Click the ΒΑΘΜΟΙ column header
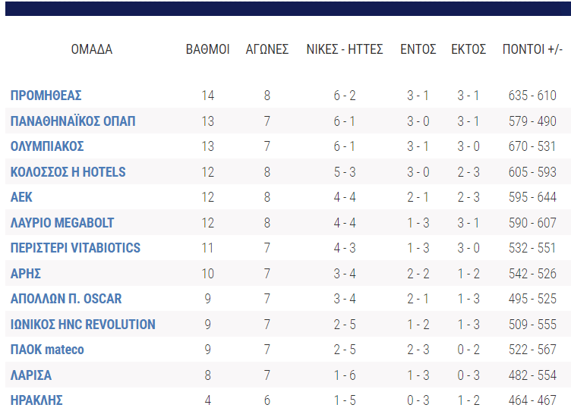The height and width of the screenshot is (411, 571). 207,50
